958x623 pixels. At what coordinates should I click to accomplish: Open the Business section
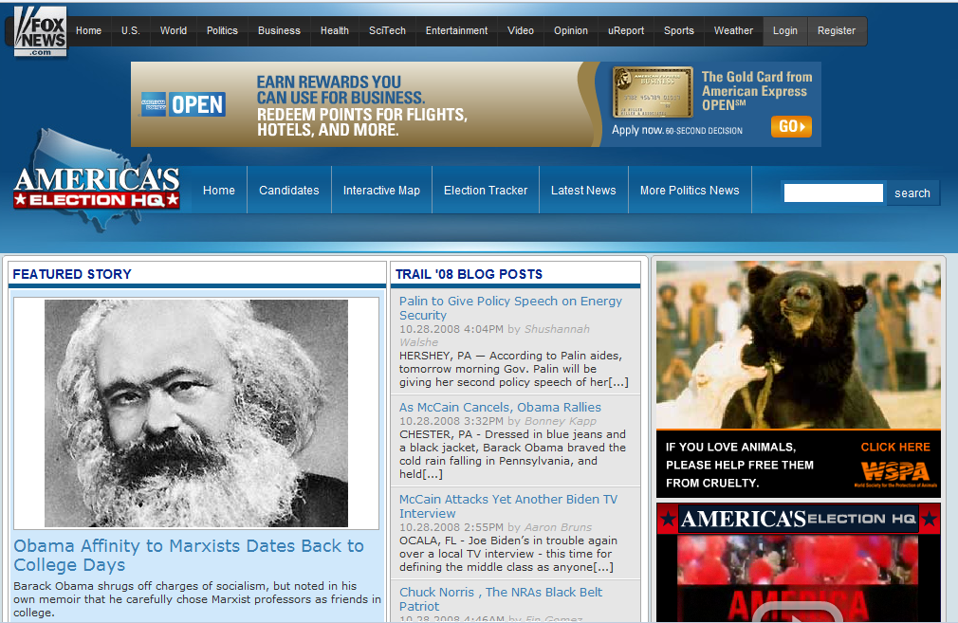tap(279, 30)
